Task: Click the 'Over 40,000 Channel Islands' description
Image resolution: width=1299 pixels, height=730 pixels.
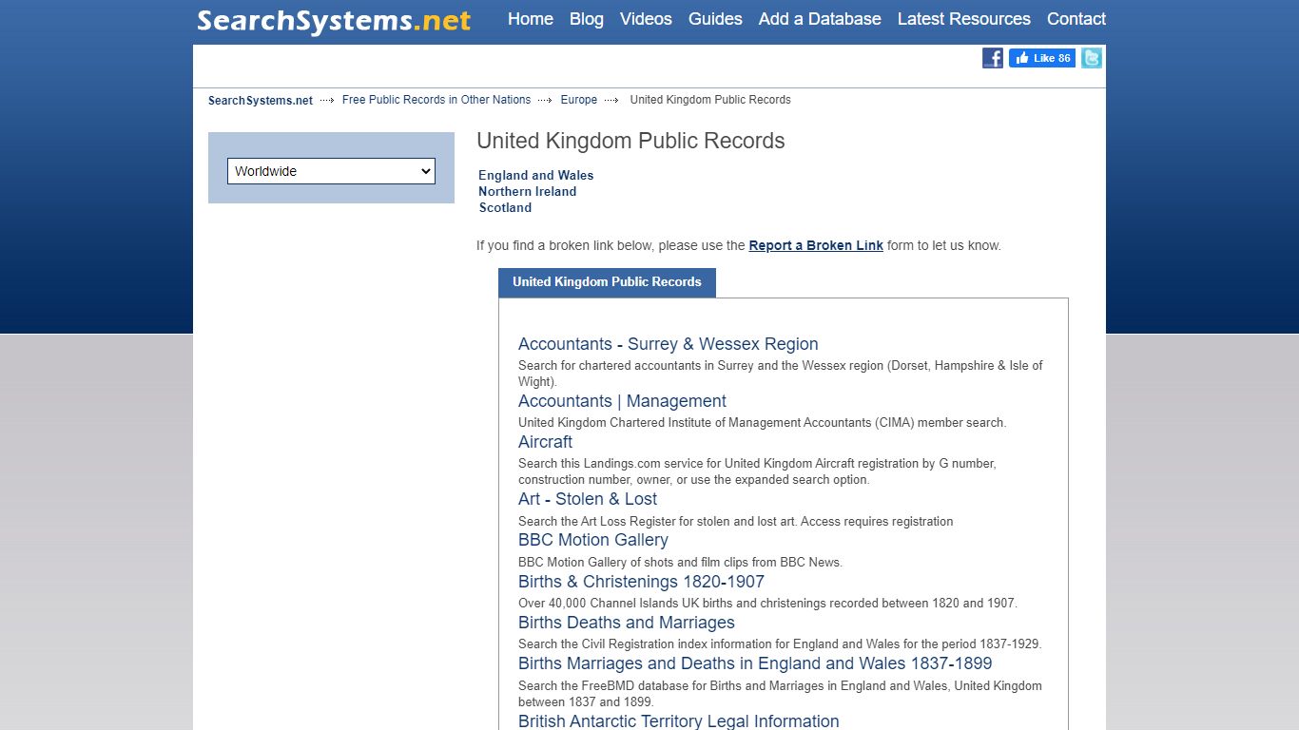Action: (x=767, y=603)
